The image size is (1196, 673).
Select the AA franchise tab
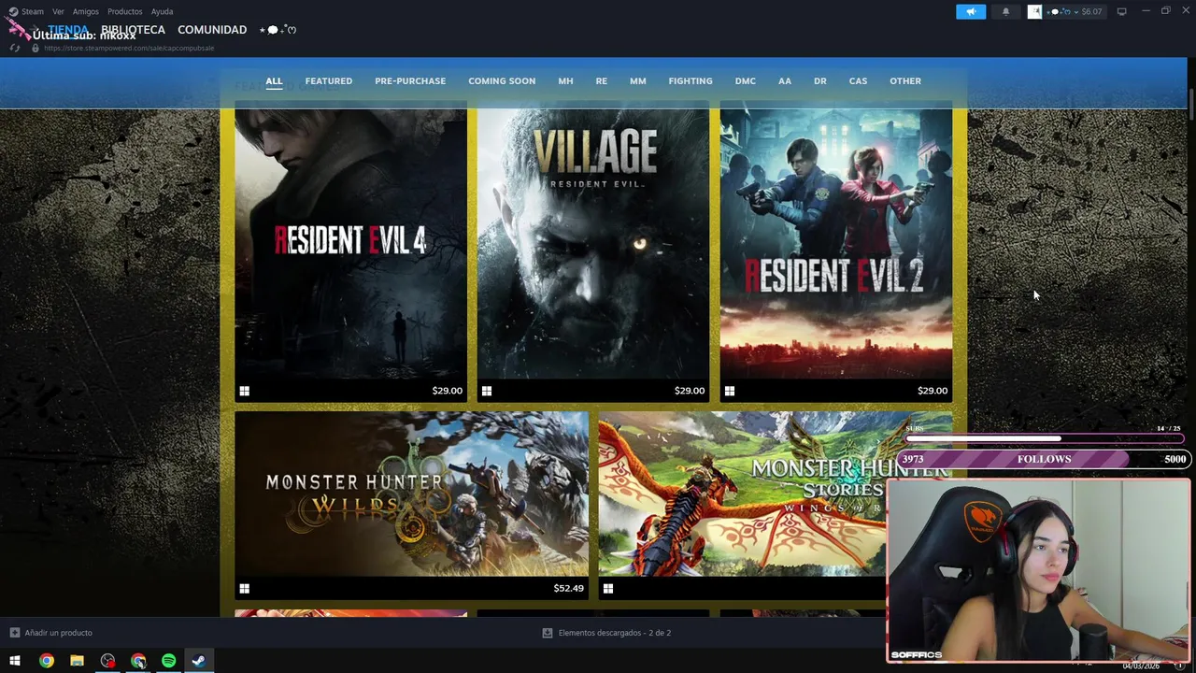coord(785,81)
